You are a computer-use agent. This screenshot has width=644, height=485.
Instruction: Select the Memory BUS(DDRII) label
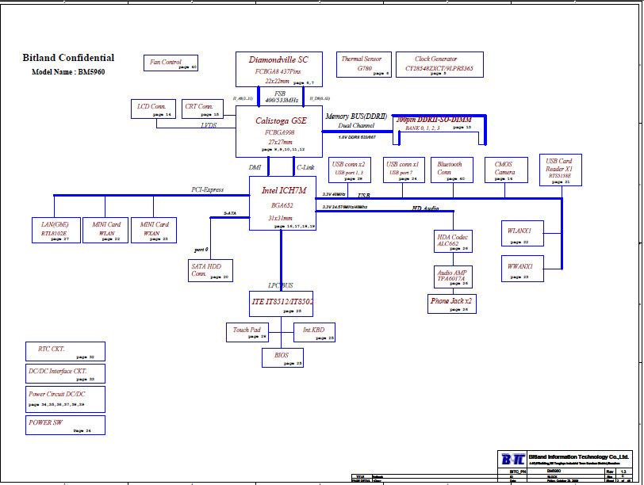pos(356,116)
